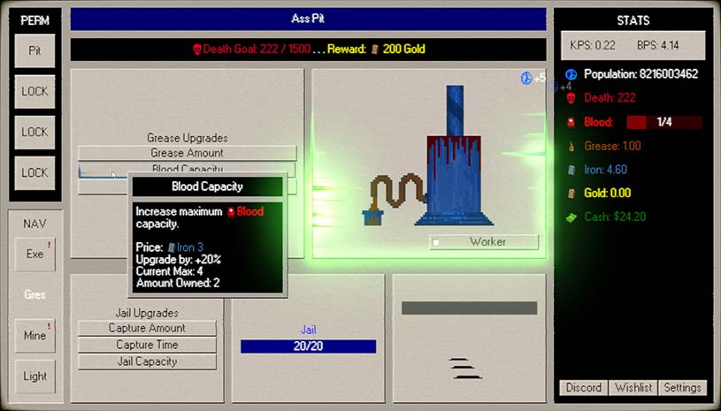Click the Iron bar icon in stats
The height and width of the screenshot is (411, 721).
(571, 170)
